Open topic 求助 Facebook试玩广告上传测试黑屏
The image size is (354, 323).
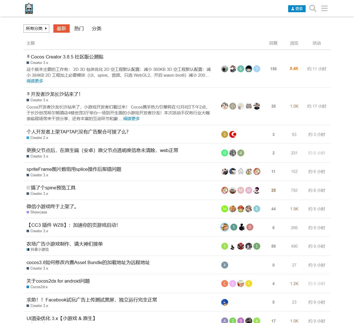(92, 300)
